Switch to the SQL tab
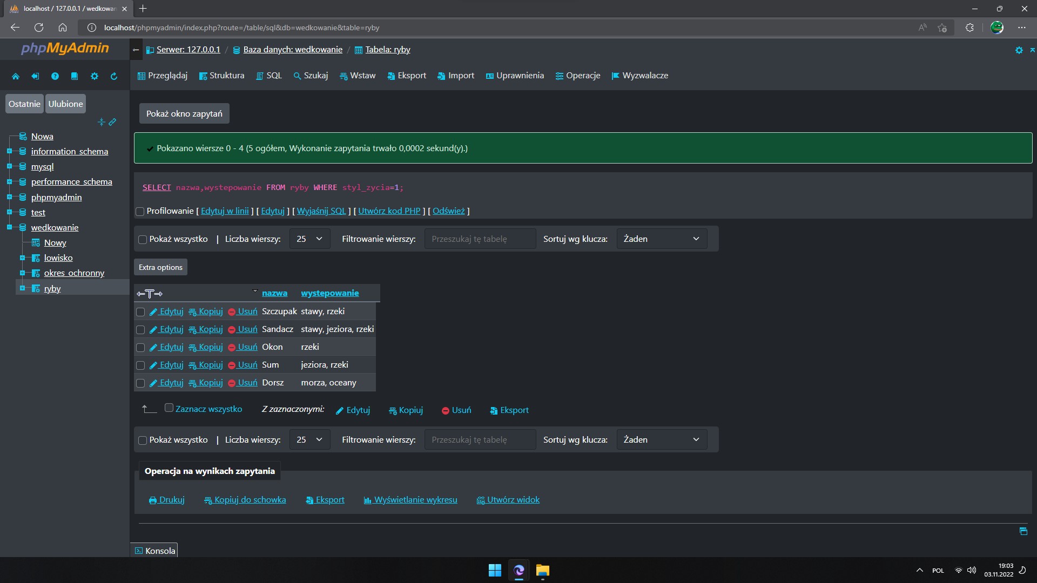The image size is (1037, 583). coord(269,76)
